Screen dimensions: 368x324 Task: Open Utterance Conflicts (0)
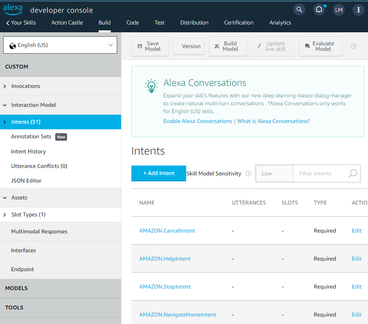[x=39, y=166]
